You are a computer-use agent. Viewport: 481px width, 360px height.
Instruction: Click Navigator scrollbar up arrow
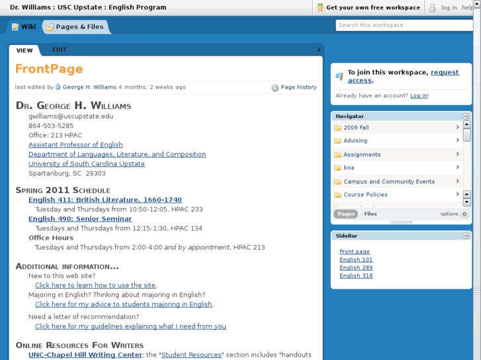click(x=466, y=124)
